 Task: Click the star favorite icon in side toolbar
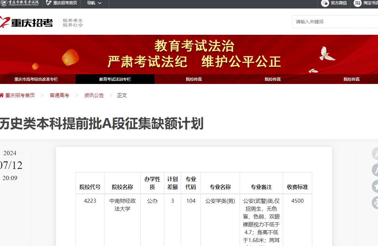coord(375,186)
